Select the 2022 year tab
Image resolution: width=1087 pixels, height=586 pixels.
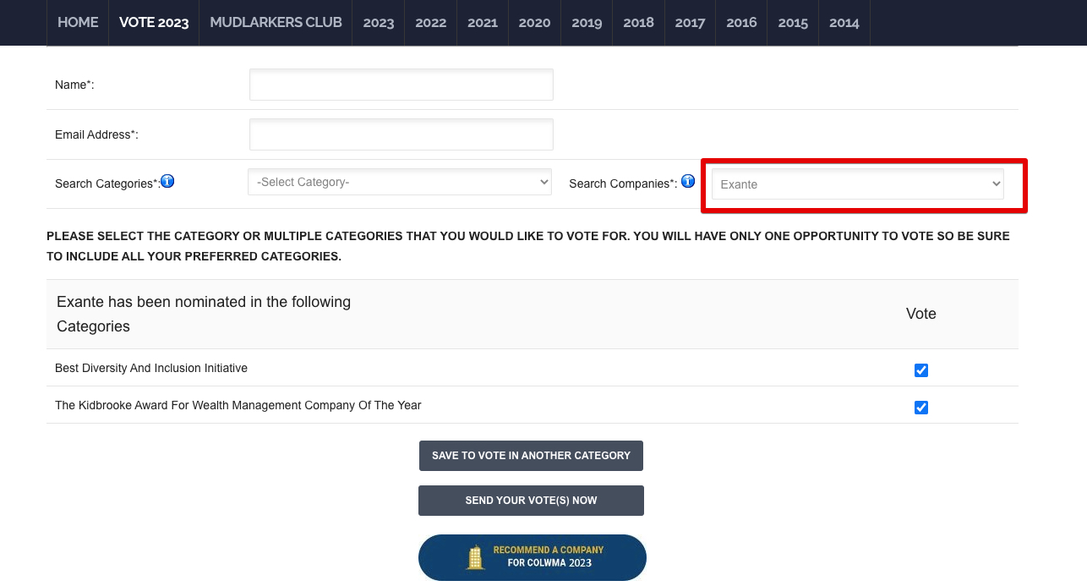pyautogui.click(x=430, y=23)
